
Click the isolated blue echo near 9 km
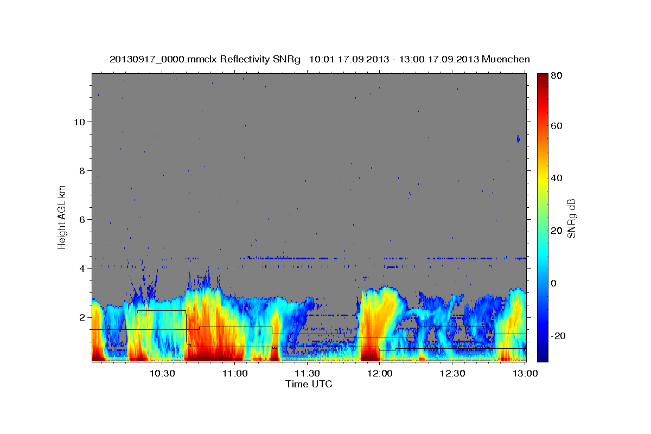(518, 139)
